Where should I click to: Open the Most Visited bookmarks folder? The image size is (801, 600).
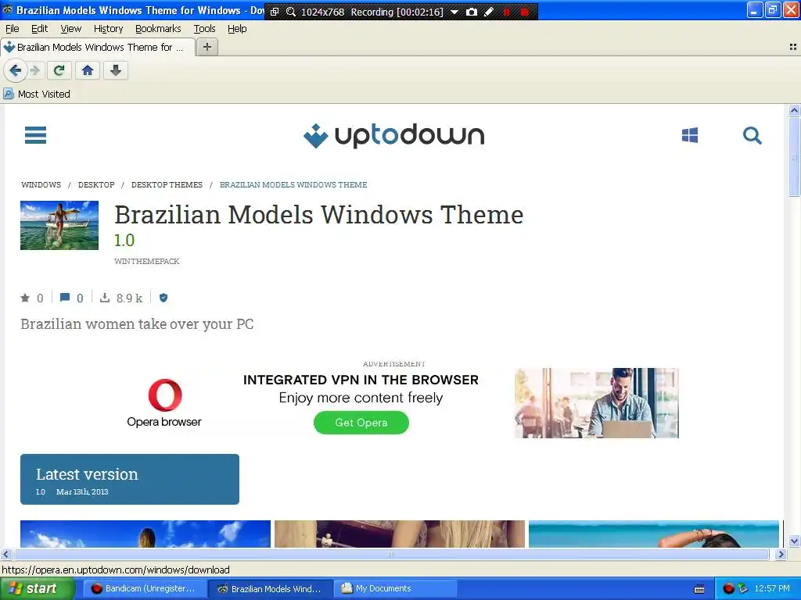tap(37, 94)
